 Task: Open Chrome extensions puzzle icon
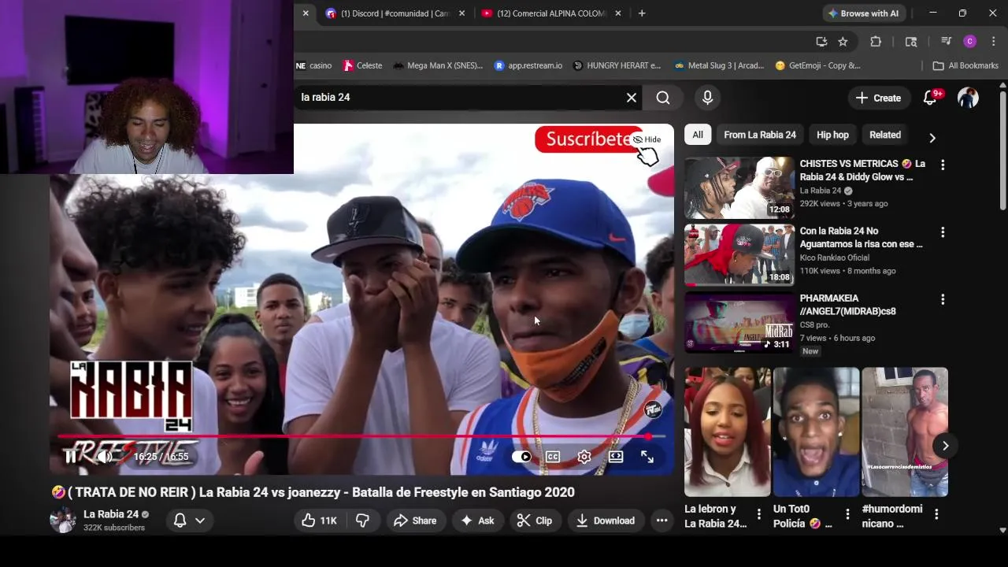coord(876,42)
